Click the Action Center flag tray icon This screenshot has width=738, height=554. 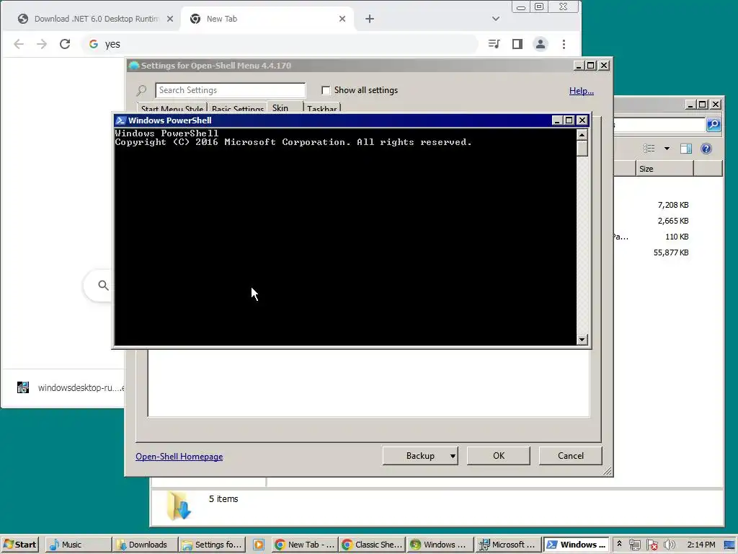(x=652, y=545)
